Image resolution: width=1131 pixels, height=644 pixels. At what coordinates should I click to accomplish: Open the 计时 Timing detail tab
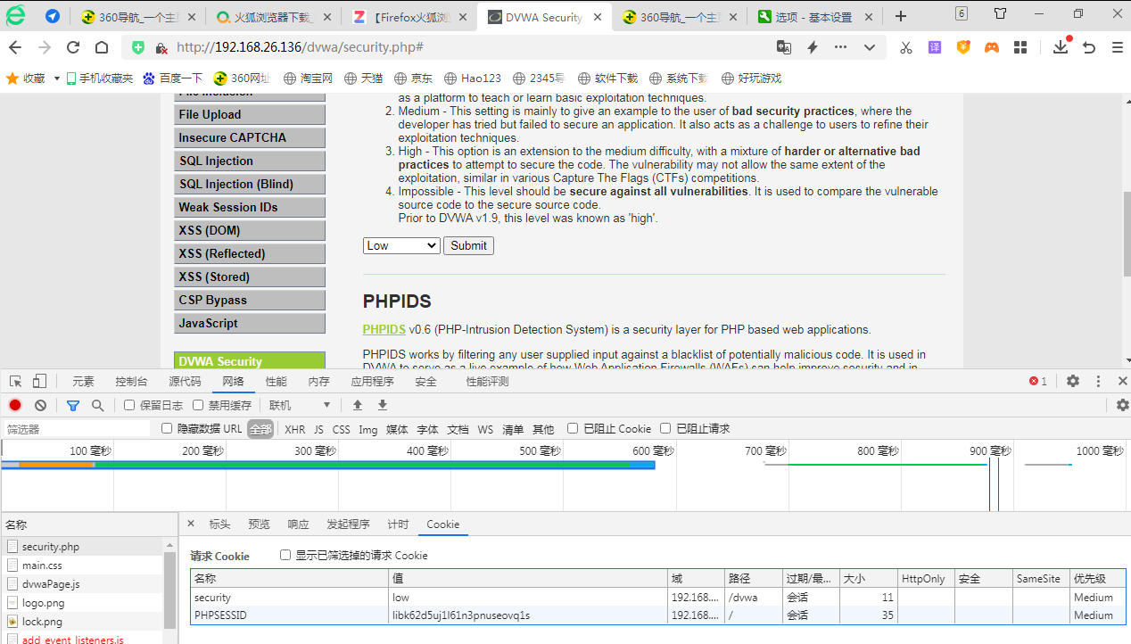click(398, 524)
